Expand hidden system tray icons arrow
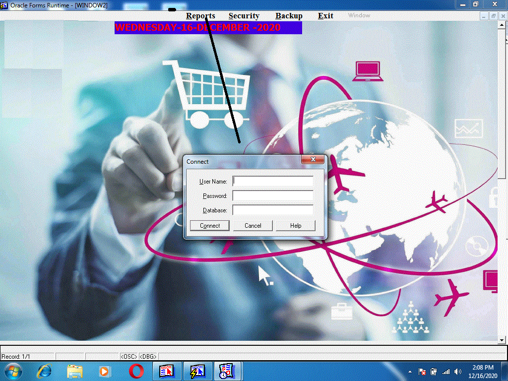The height and width of the screenshot is (381, 508). [410, 371]
